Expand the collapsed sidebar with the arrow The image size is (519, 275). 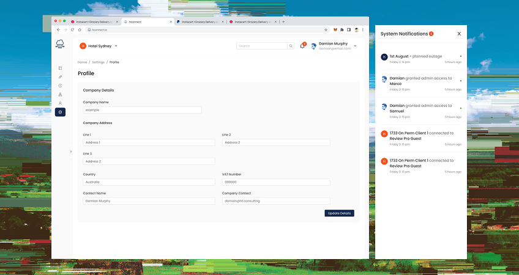71,152
